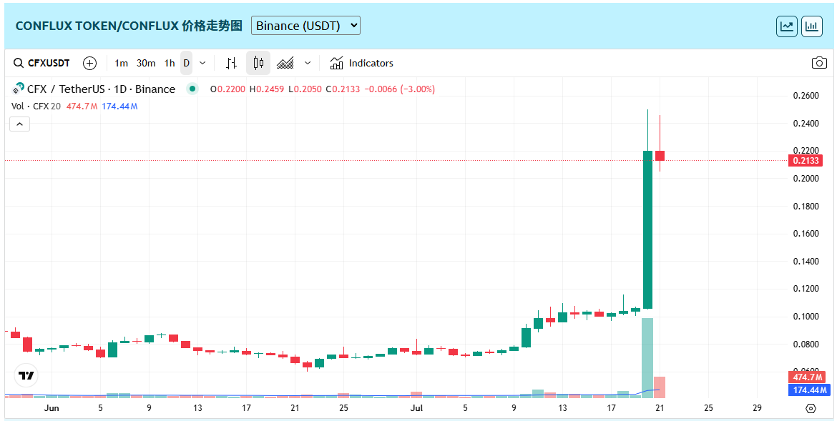Take a chart snapshot with camera icon

(x=819, y=63)
